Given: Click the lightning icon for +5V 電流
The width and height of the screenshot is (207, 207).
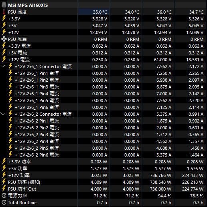Looking at the screenshot, I should coord(4,52).
